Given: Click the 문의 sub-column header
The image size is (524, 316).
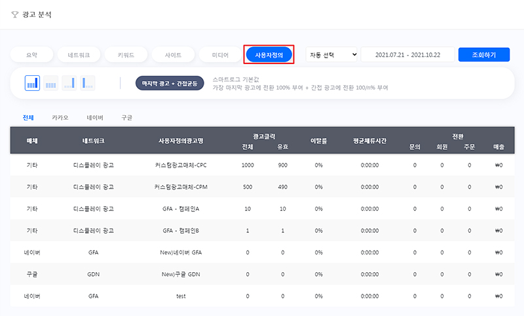Looking at the screenshot, I should [x=415, y=147].
